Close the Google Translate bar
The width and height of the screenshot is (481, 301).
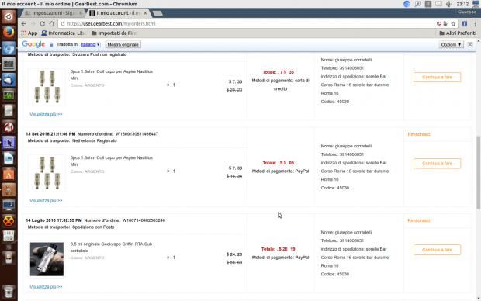(x=470, y=45)
